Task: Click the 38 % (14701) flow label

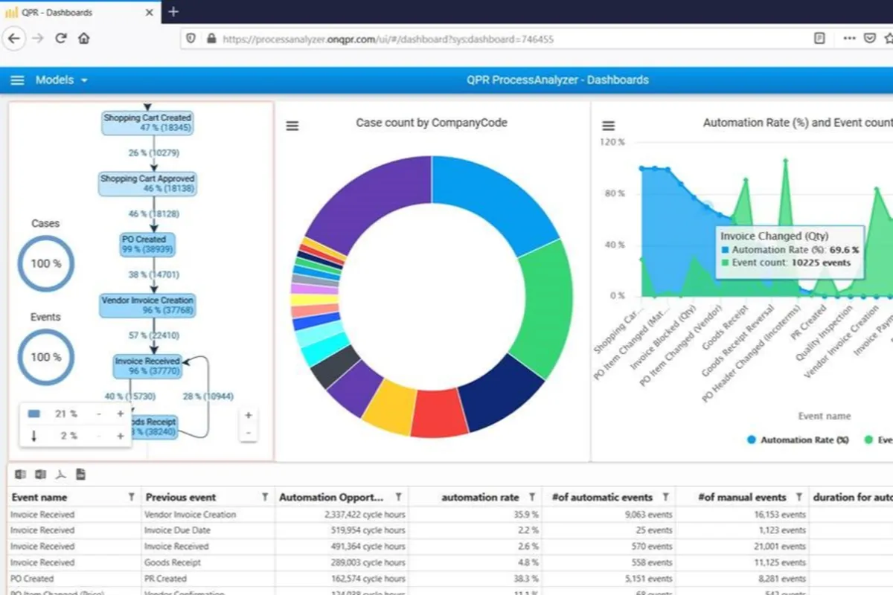Action: tap(153, 274)
